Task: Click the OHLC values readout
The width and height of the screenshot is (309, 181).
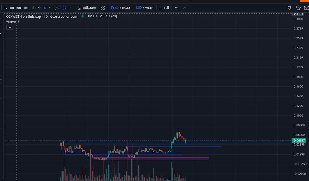Action: 102,16
